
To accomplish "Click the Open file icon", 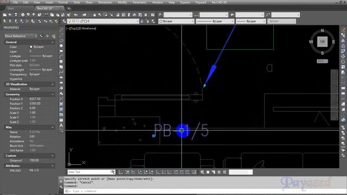I will tap(10, 15).
